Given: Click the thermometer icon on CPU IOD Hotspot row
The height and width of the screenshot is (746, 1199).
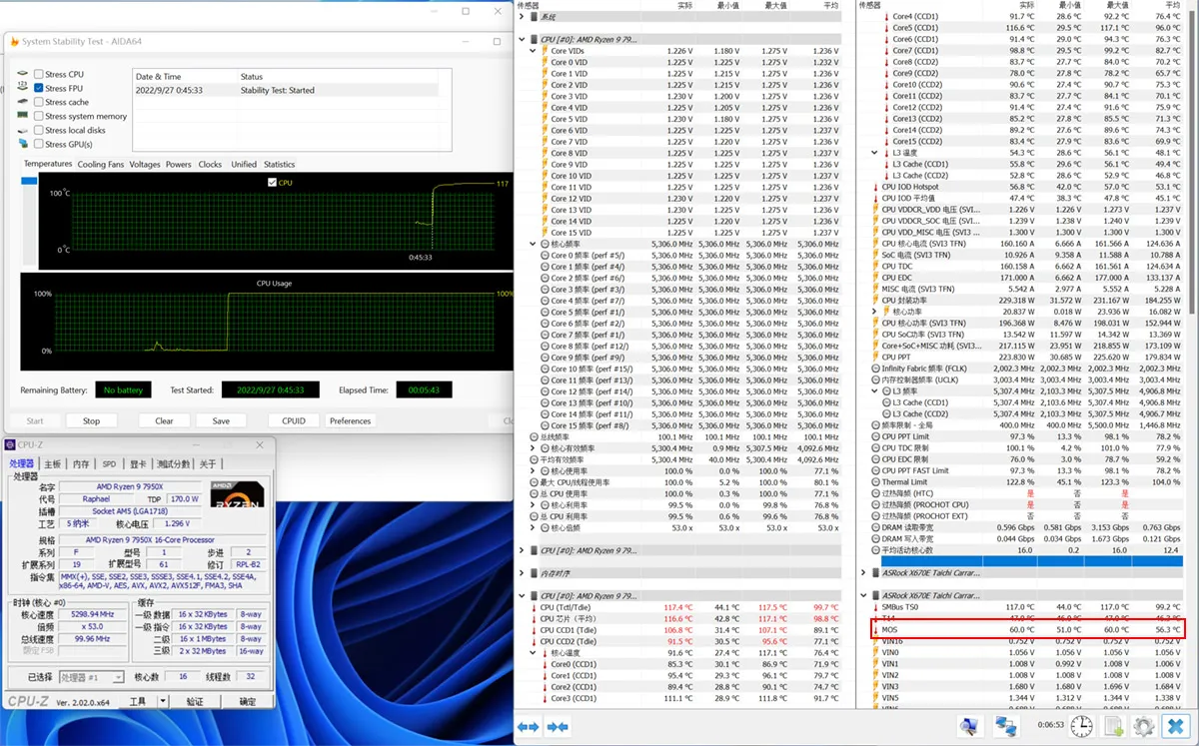Looking at the screenshot, I should [x=875, y=187].
